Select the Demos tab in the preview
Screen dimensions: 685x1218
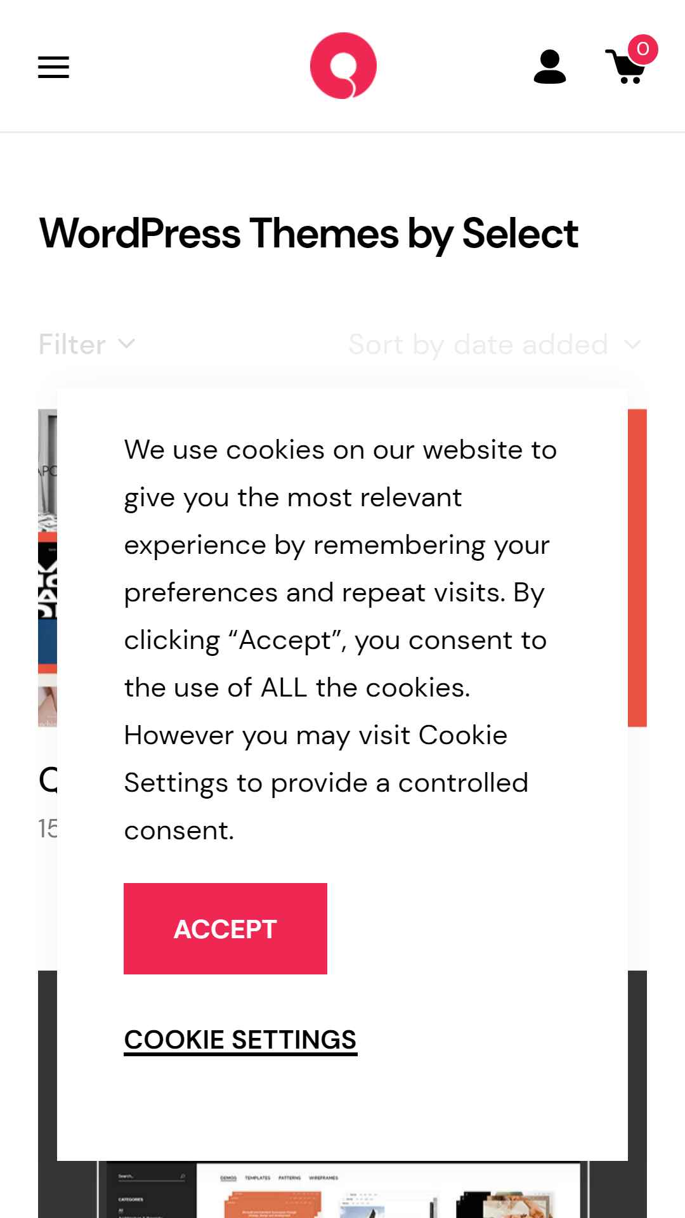pos(228,1178)
